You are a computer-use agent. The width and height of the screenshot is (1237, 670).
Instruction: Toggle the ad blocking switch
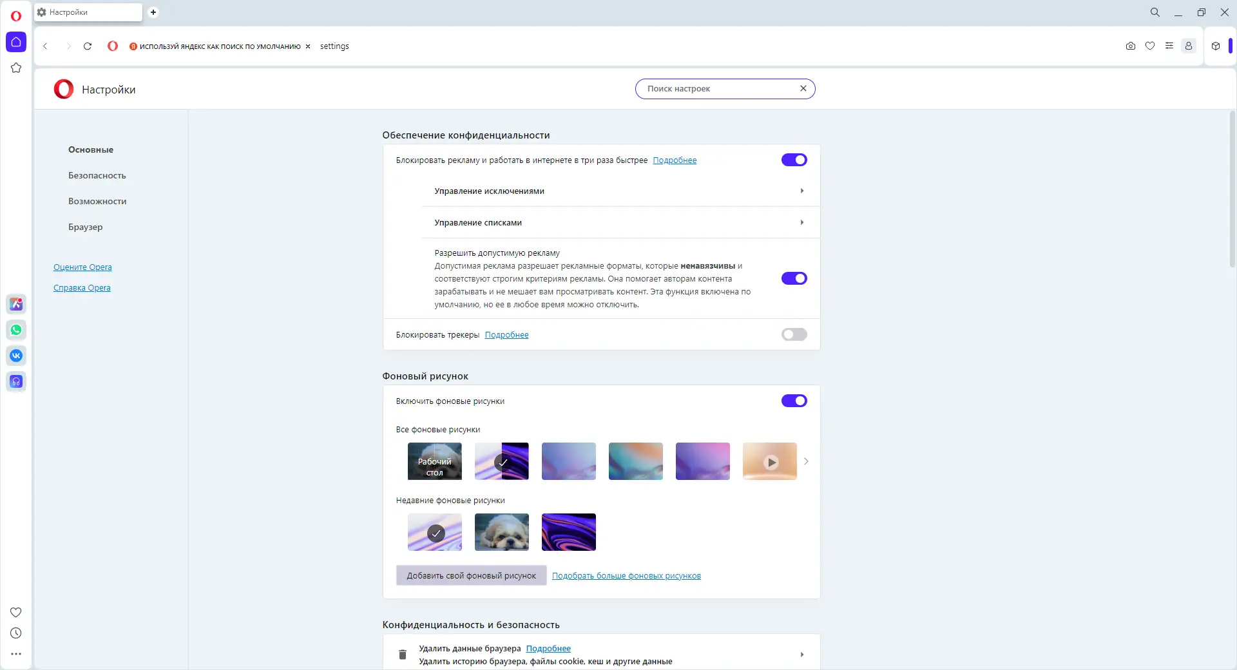point(794,160)
